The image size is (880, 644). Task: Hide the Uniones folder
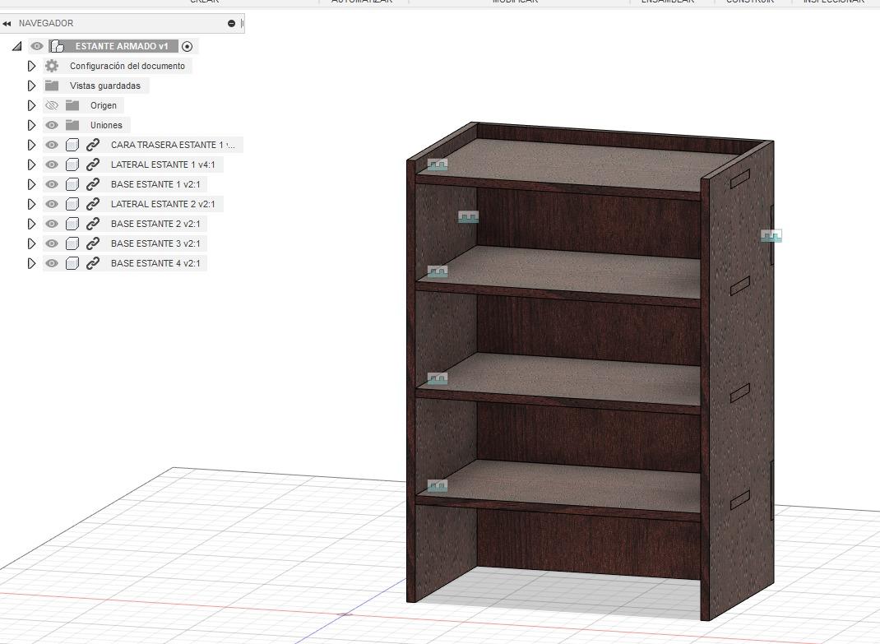click(52, 125)
